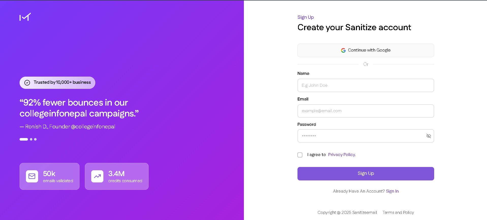Go to the second testimonial dot
The image size is (487, 220).
[31, 139]
